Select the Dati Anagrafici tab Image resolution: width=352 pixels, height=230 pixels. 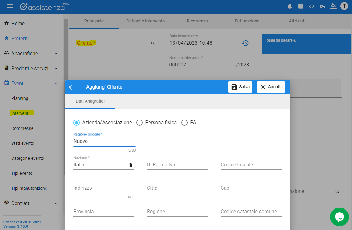click(90, 101)
